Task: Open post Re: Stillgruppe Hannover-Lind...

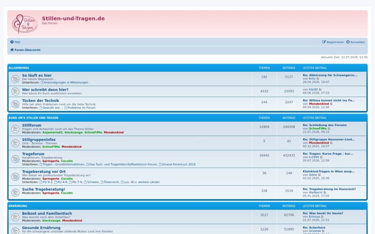Action: tap(329, 139)
